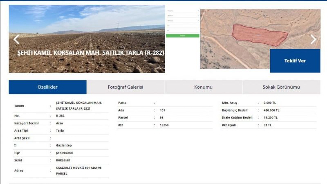Open the Konumu tab
The height and width of the screenshot is (184, 327).
pyautogui.click(x=203, y=87)
